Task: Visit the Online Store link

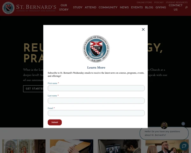Action: 144,3
